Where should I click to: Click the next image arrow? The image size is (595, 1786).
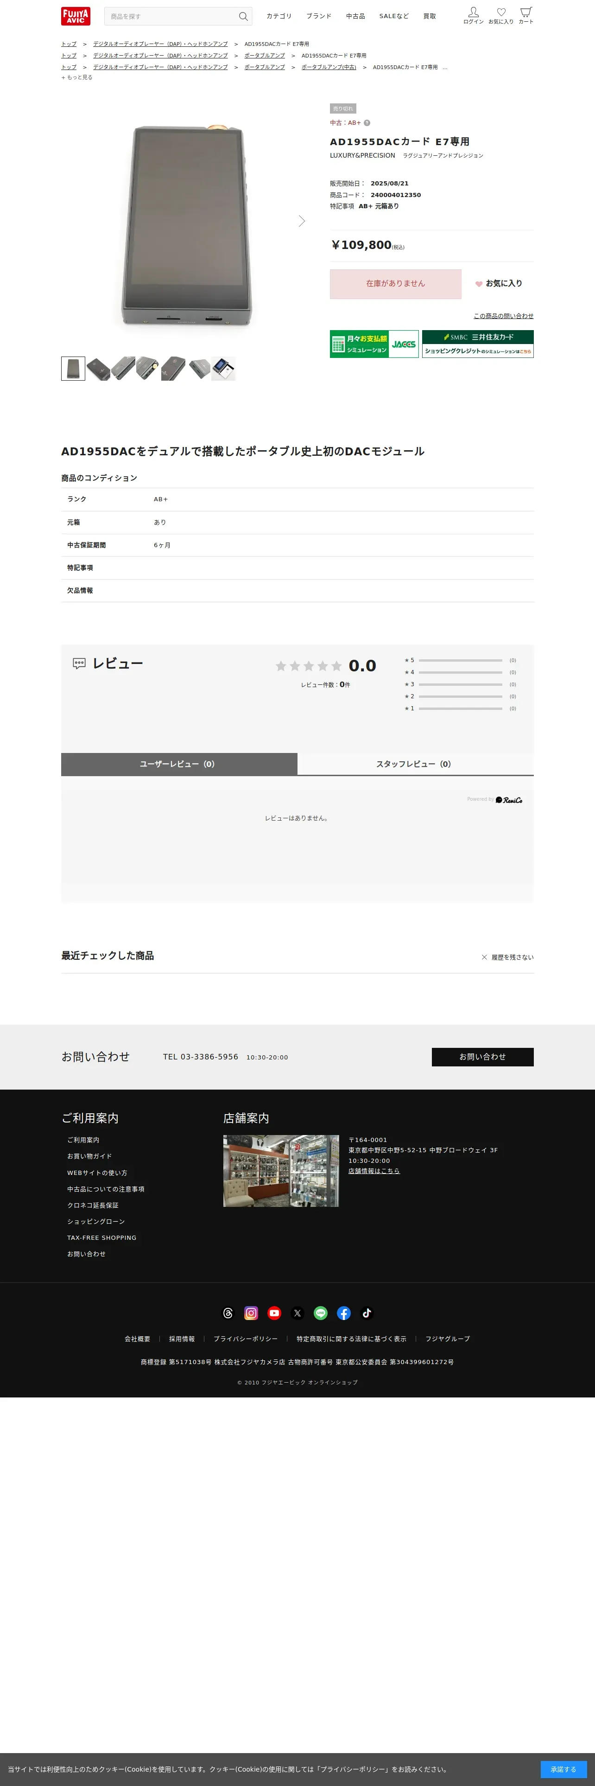coord(302,221)
